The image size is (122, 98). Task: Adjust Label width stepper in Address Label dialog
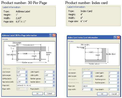pos(54,75)
